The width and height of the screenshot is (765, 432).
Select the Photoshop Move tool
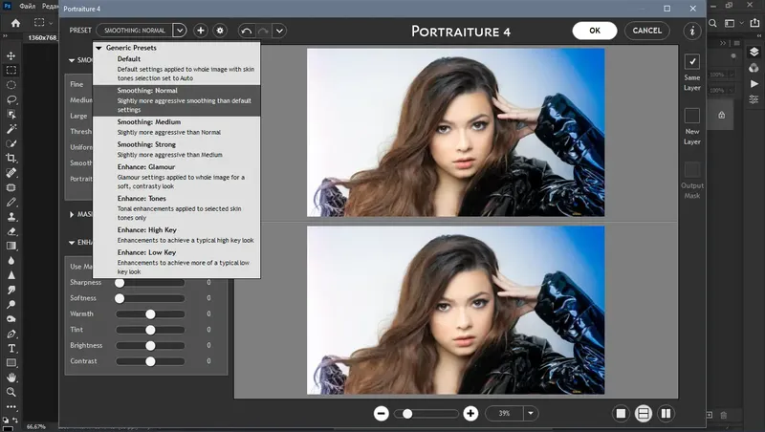click(12, 54)
